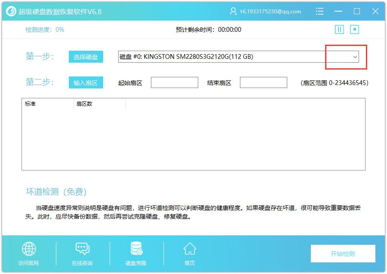Click the account email in the title bar
Screen dimensions: 387x274
[271, 12]
